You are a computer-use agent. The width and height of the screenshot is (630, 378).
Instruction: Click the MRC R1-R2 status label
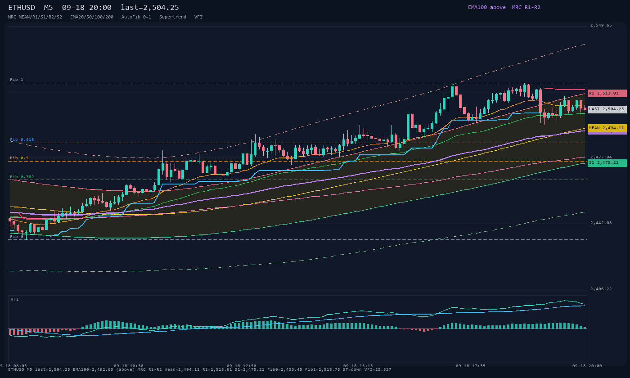[x=526, y=7]
